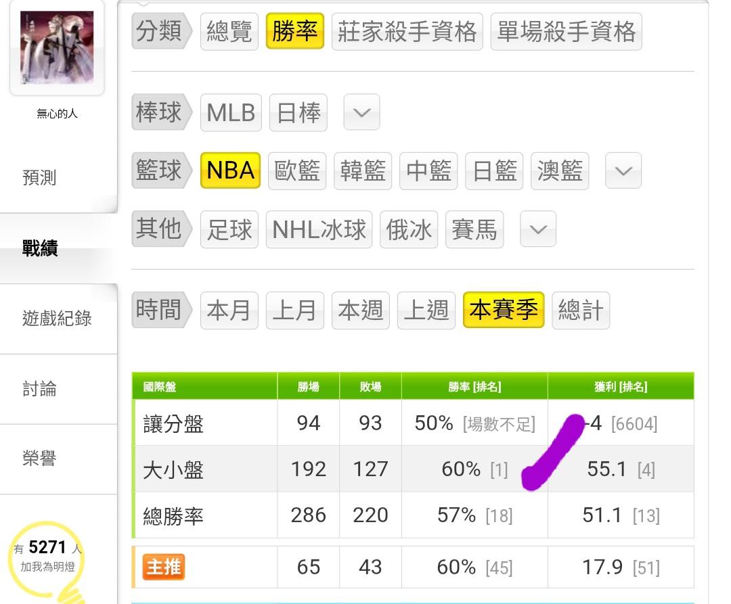Open the 無心的人 profile avatar
Image resolution: width=731 pixels, height=604 pixels.
click(x=57, y=47)
